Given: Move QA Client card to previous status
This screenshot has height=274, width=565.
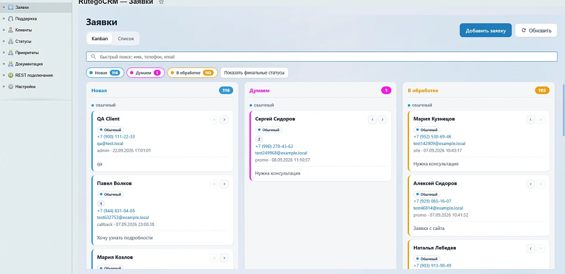Looking at the screenshot, I should (x=214, y=120).
